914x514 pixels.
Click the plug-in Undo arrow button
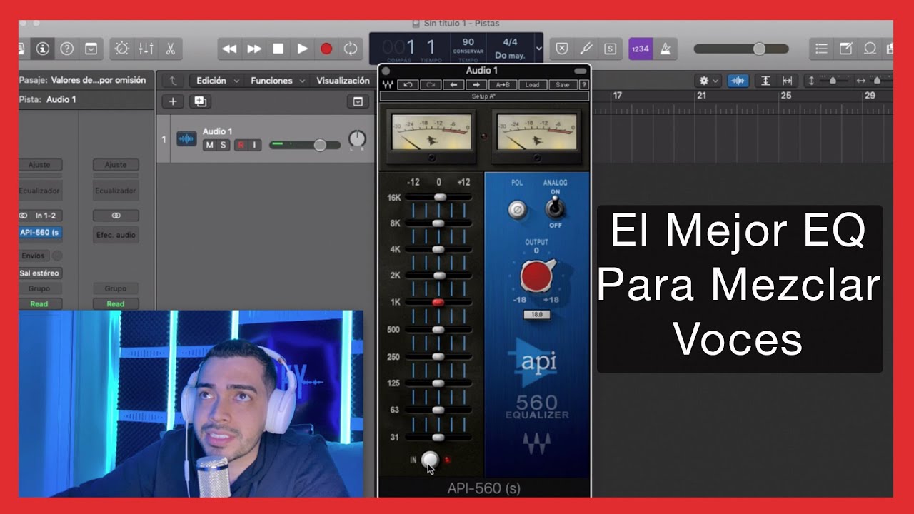(x=408, y=84)
